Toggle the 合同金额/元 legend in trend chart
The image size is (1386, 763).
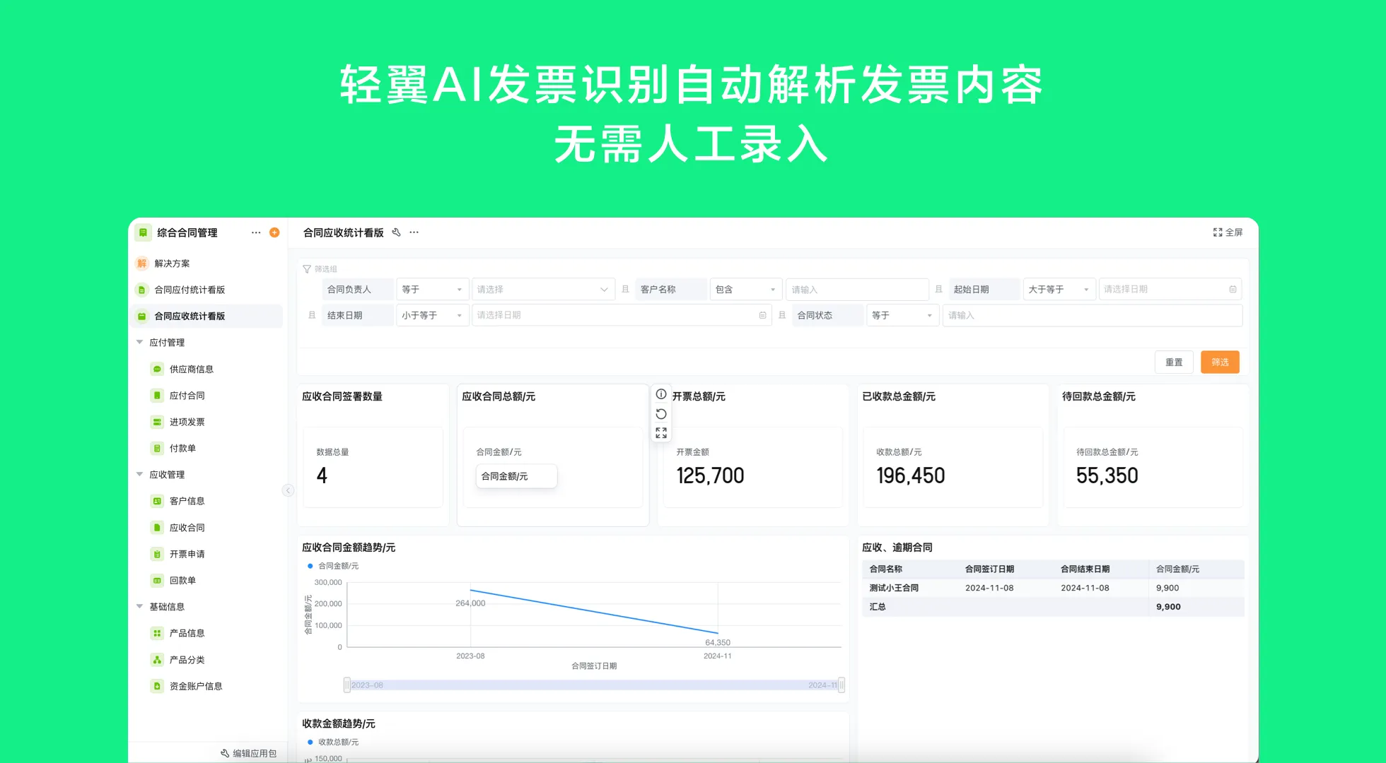click(x=332, y=566)
